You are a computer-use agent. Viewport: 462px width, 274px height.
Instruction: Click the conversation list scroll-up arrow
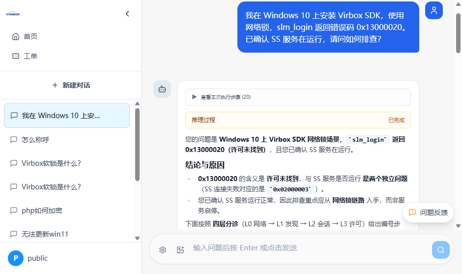click(x=137, y=103)
